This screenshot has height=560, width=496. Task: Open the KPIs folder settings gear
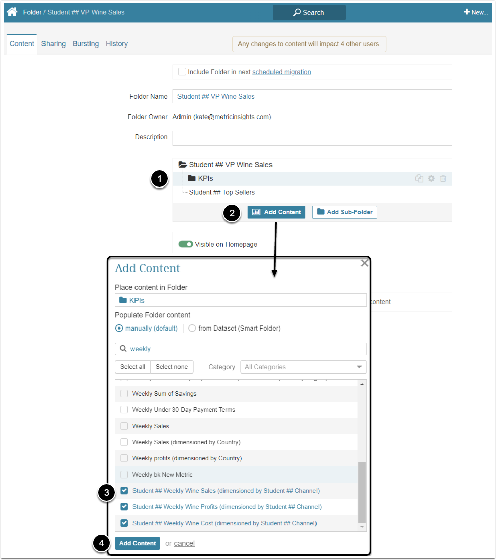pyautogui.click(x=431, y=178)
